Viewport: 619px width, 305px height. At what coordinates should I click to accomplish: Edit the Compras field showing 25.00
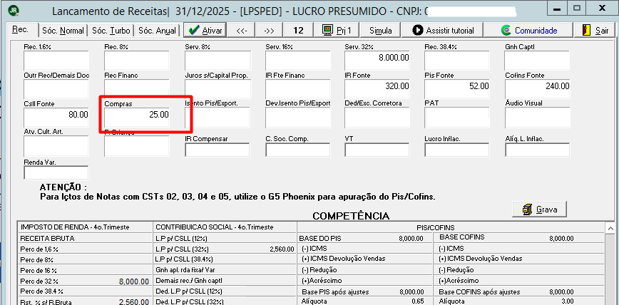click(137, 118)
